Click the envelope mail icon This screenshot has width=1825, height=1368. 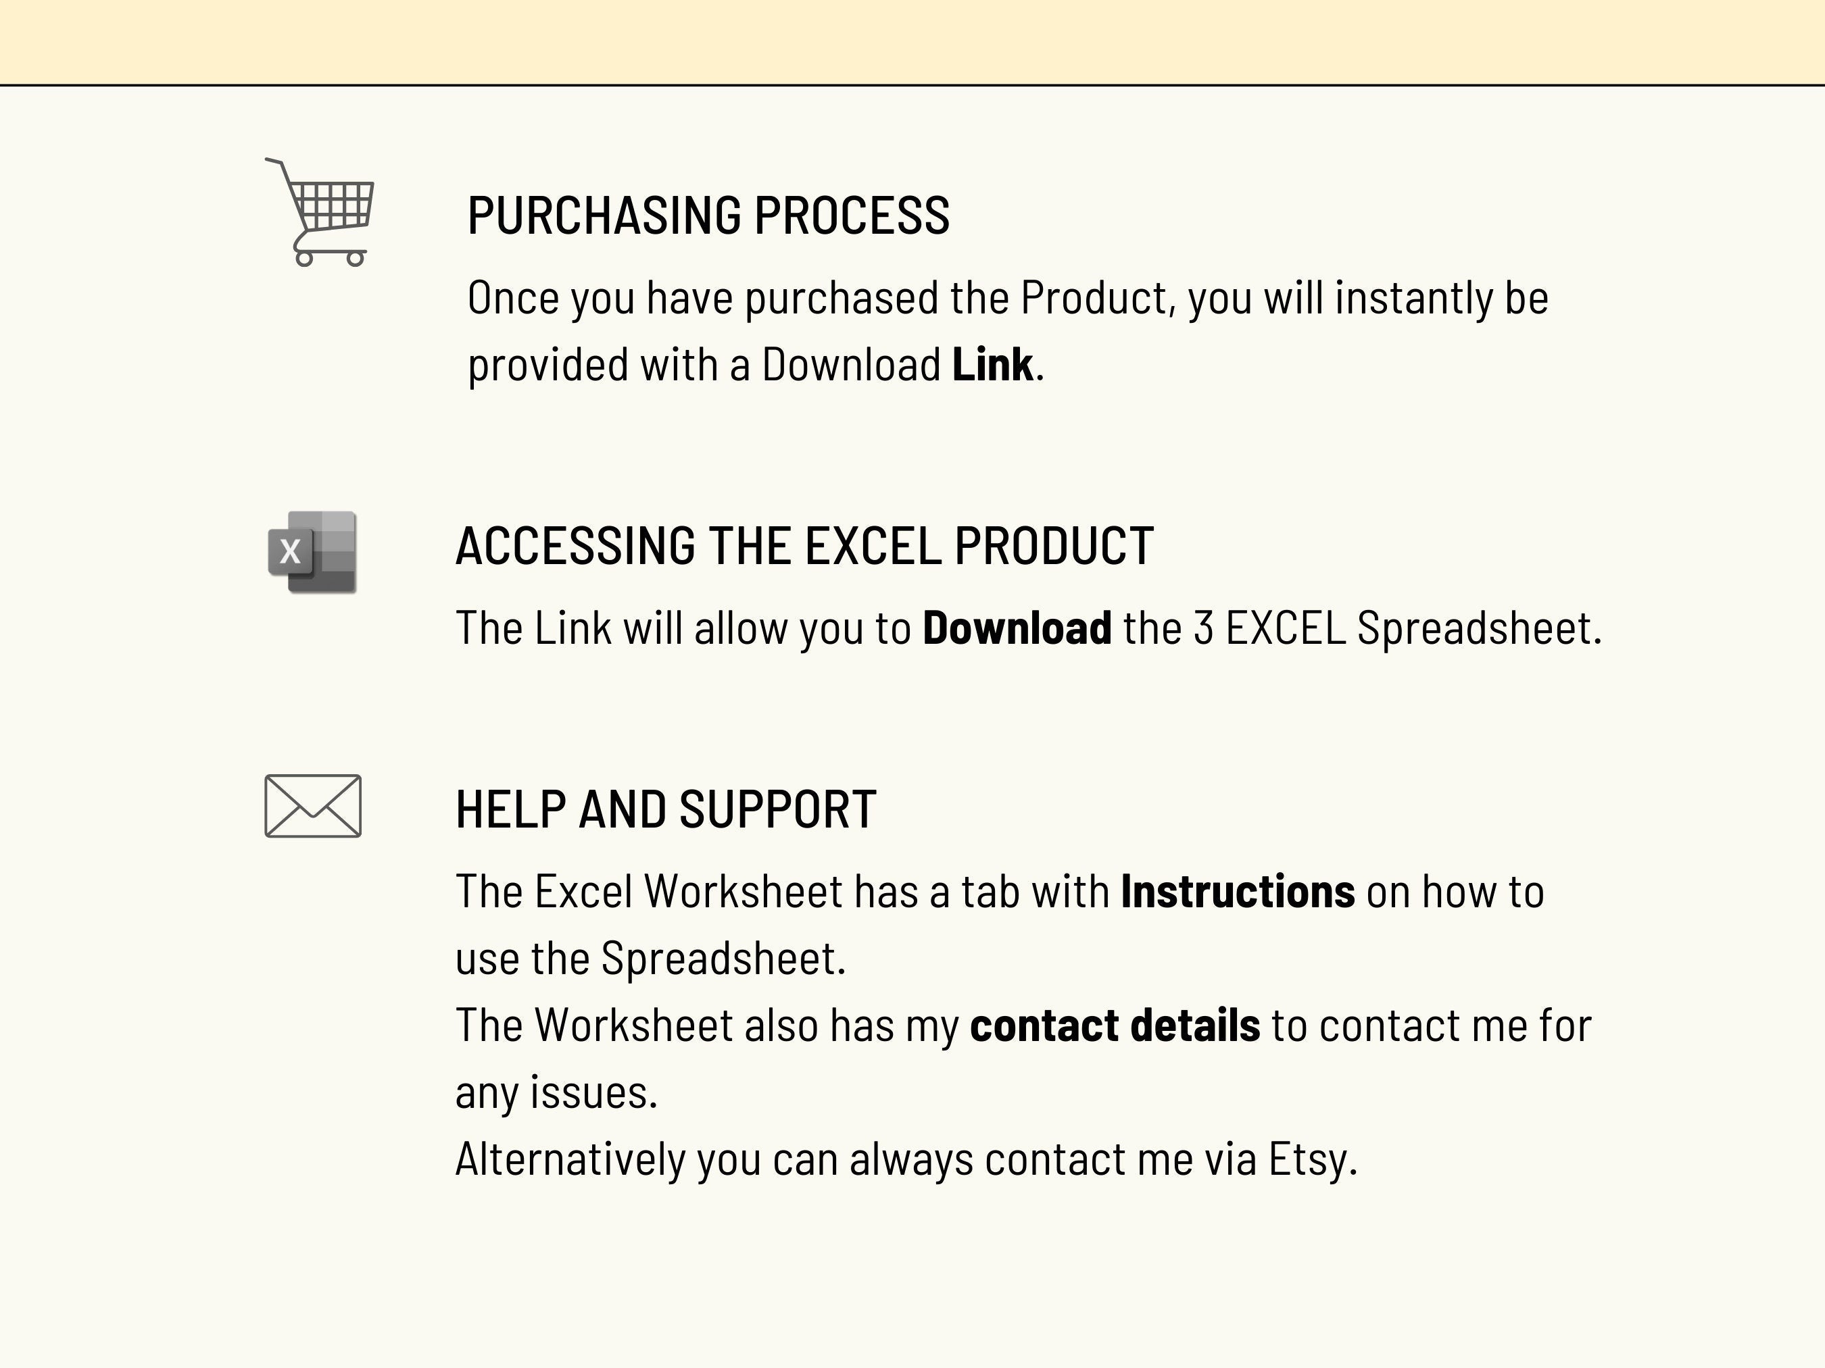[x=313, y=806]
